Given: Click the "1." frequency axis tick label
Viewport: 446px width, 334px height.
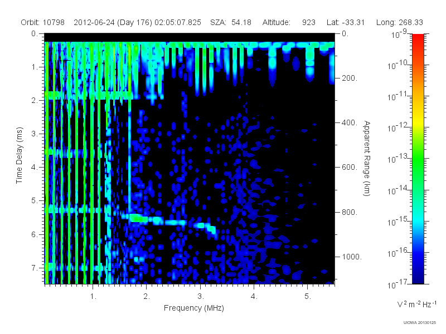Looking at the screenshot, I should click(x=93, y=297).
